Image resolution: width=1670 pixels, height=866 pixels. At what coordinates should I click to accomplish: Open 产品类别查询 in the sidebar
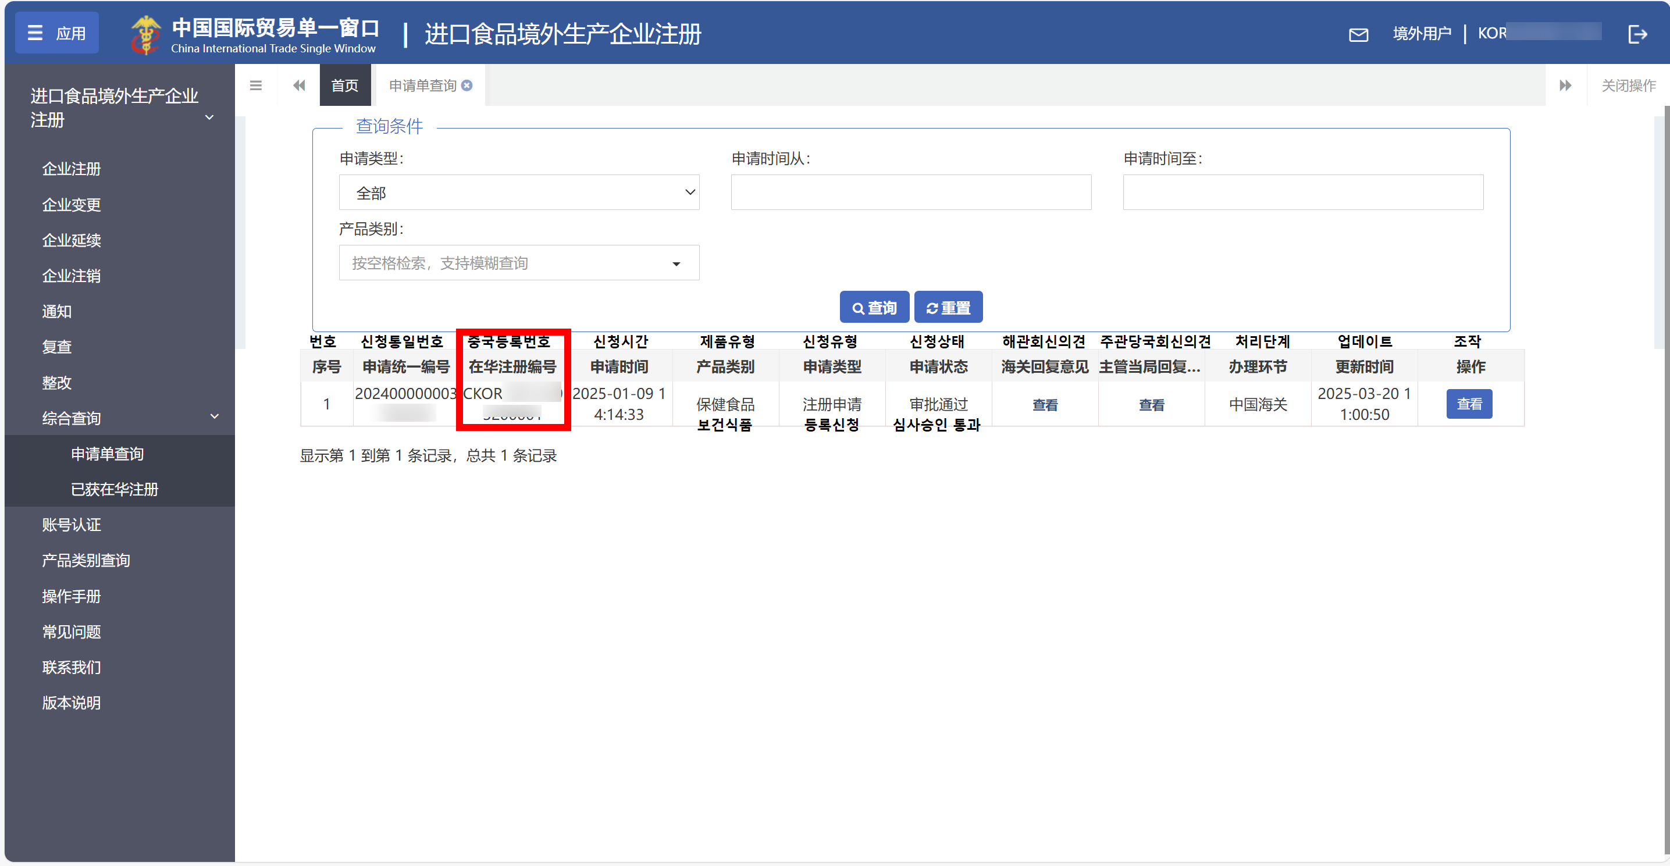(86, 560)
